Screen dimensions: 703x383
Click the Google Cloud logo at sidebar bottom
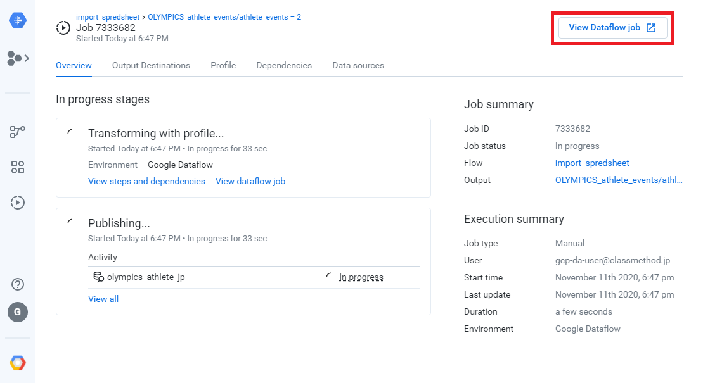point(17,362)
